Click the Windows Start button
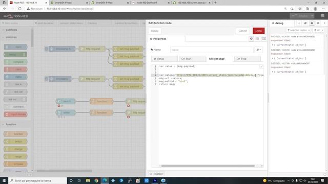This screenshot has width=328, height=184. pyautogui.click(x=4, y=180)
